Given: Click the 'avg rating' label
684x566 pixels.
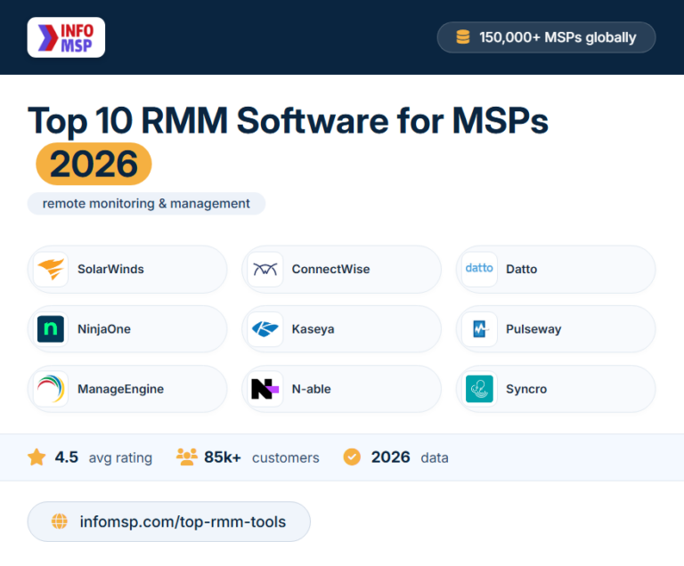Looking at the screenshot, I should coord(120,457).
